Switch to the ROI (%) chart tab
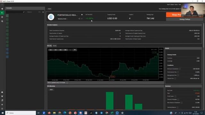The image size is (205, 115). click(x=49, y=46)
